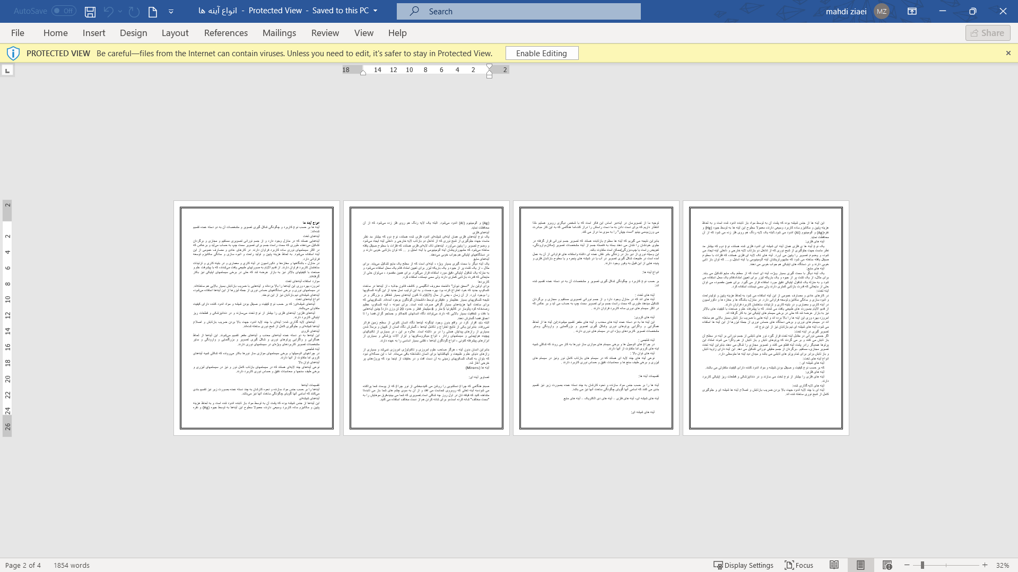Open Customize Quick Access Toolbar dropdown

click(171, 11)
